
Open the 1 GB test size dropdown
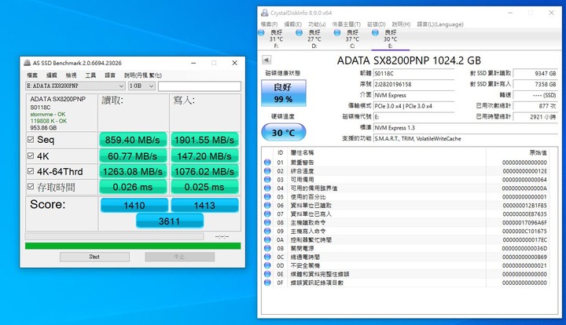click(141, 86)
